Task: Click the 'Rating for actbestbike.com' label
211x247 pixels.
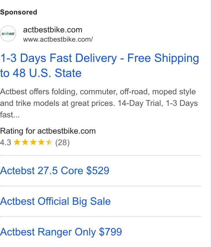Action: coord(48,131)
